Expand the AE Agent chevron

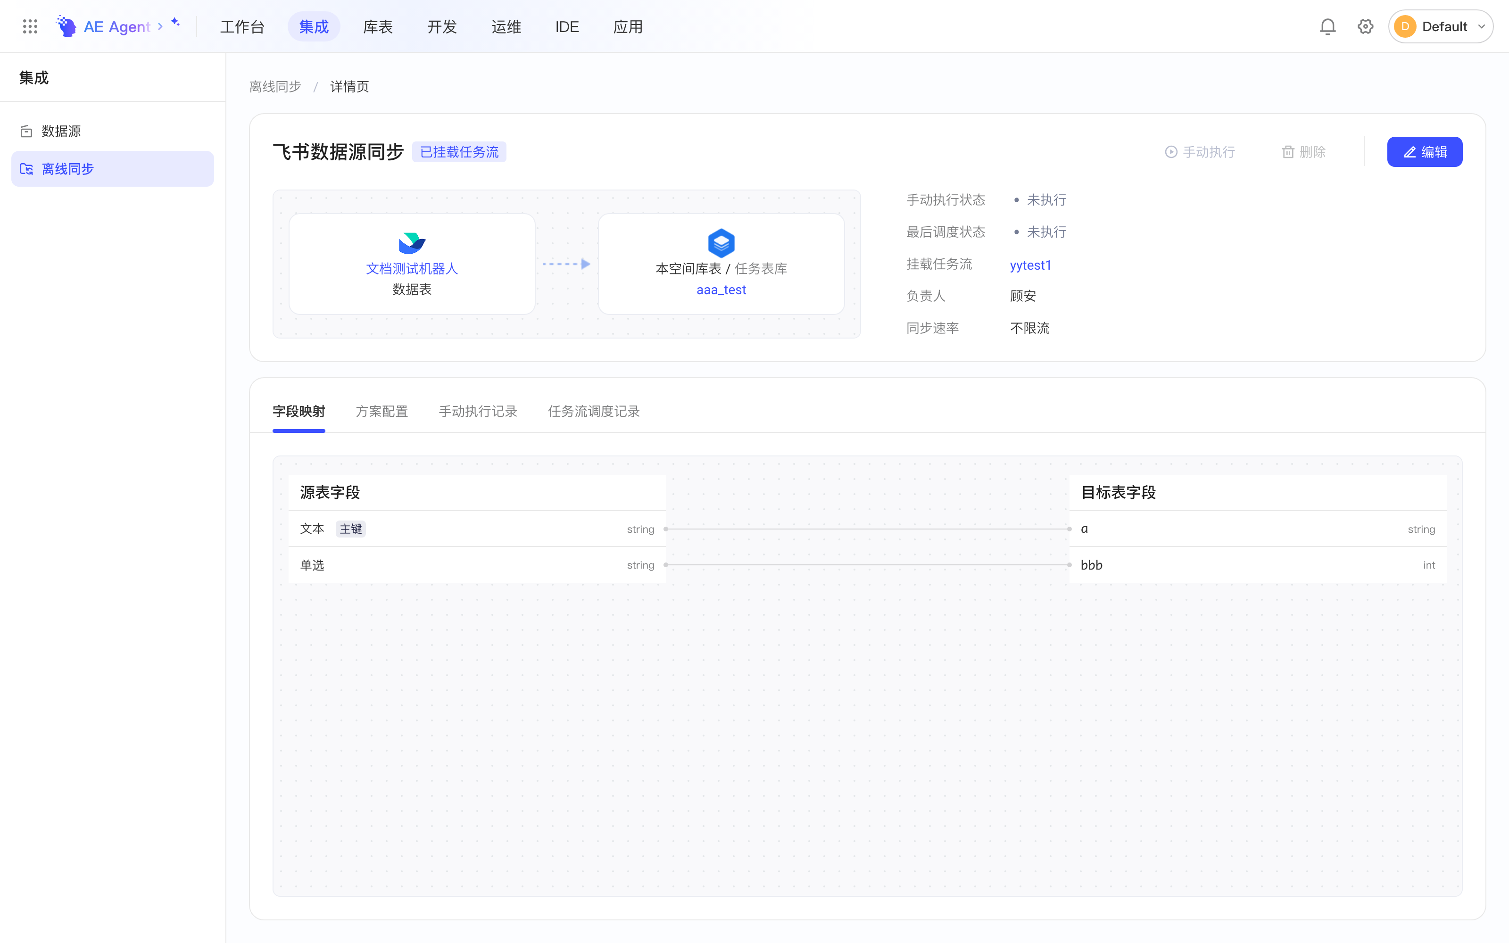pyautogui.click(x=160, y=26)
